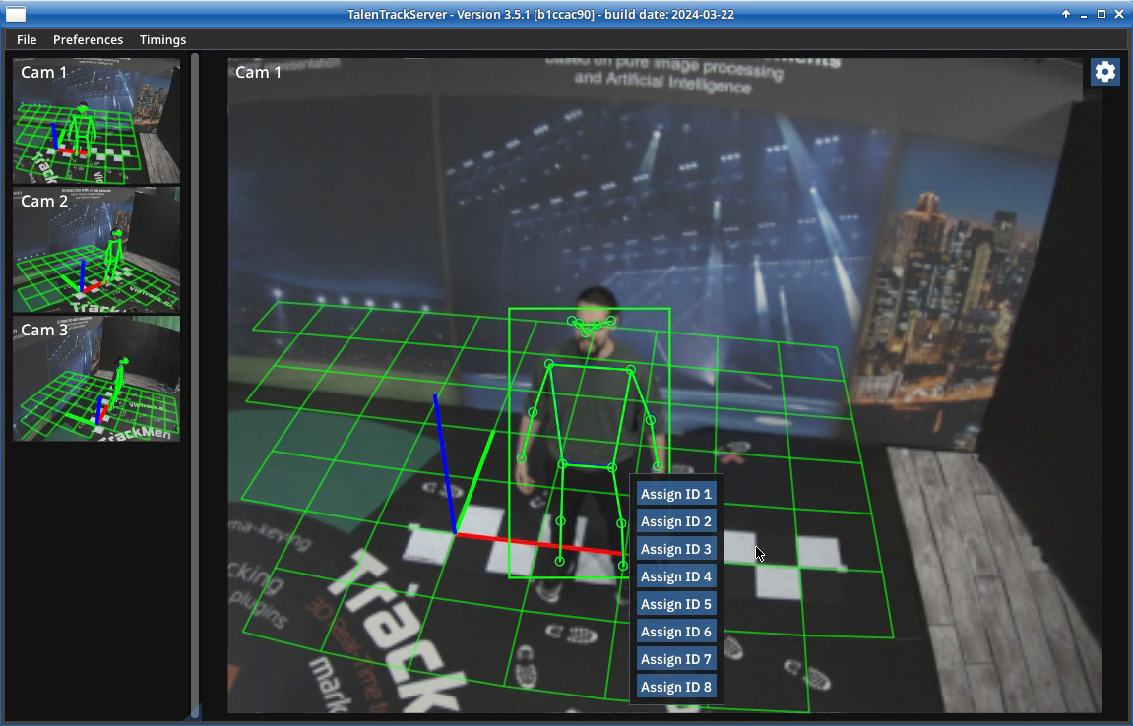
Task: Click the keep-on-top arrow in title bar
Action: 1065,14
